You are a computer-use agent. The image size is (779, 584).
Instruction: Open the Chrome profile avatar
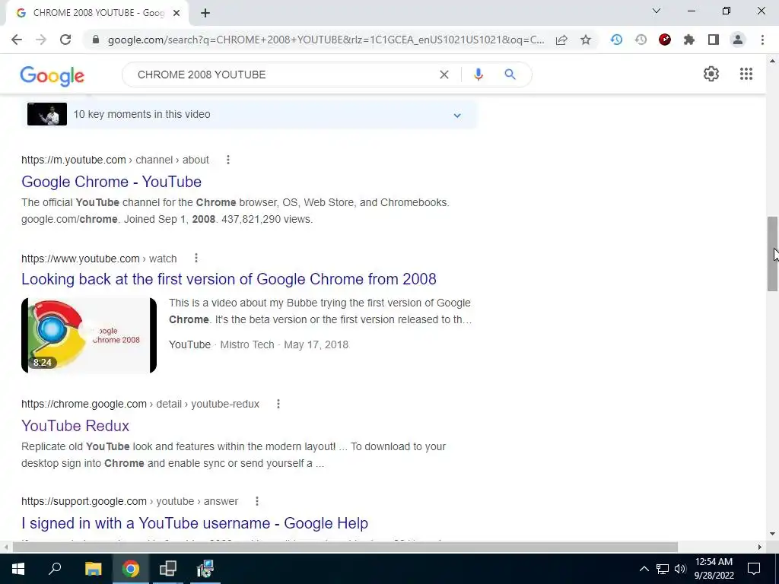(x=738, y=40)
